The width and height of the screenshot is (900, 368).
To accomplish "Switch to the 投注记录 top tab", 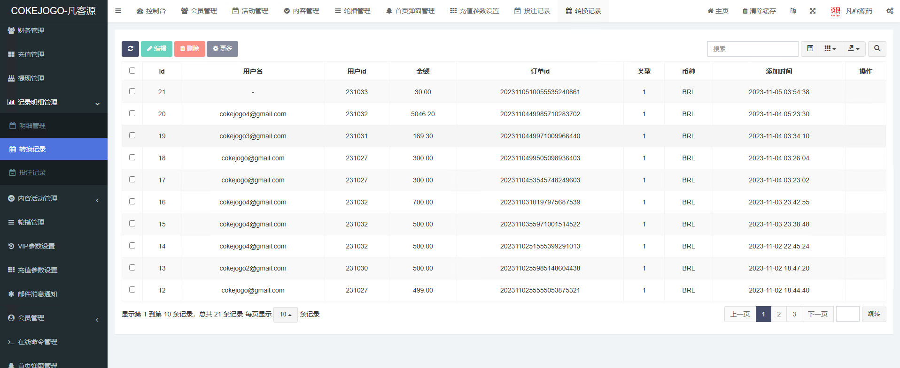I will pyautogui.click(x=532, y=11).
